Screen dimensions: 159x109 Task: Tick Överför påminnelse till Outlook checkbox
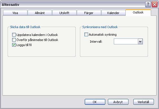point(14,40)
